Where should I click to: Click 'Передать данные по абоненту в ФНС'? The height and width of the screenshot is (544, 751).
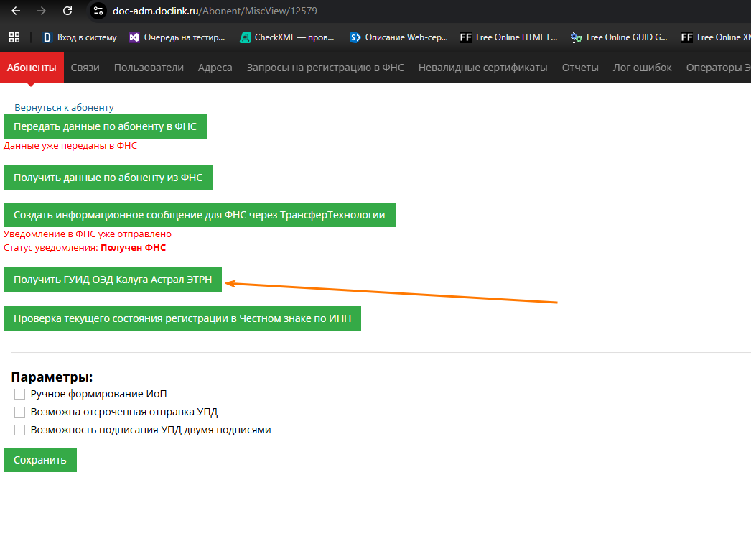click(x=105, y=126)
